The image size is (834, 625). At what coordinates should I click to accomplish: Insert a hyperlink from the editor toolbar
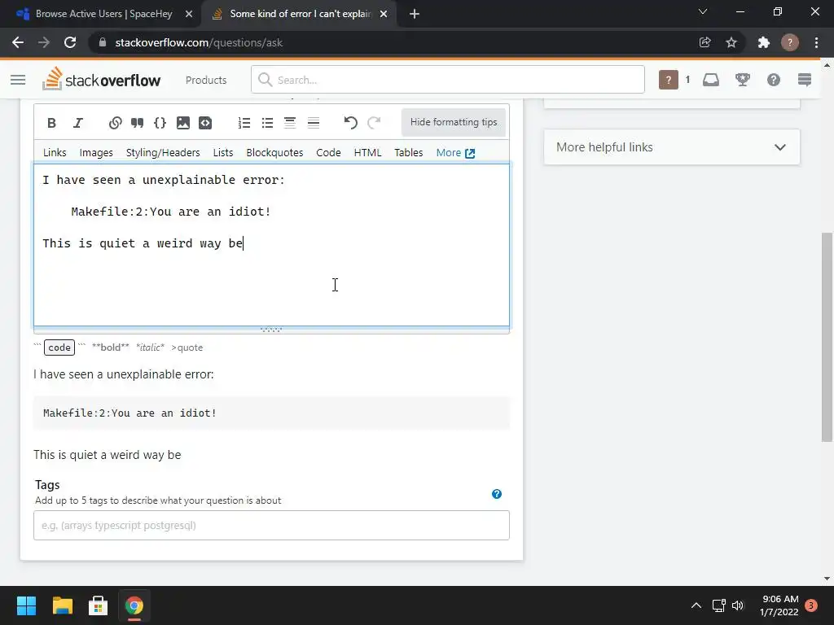coord(115,123)
